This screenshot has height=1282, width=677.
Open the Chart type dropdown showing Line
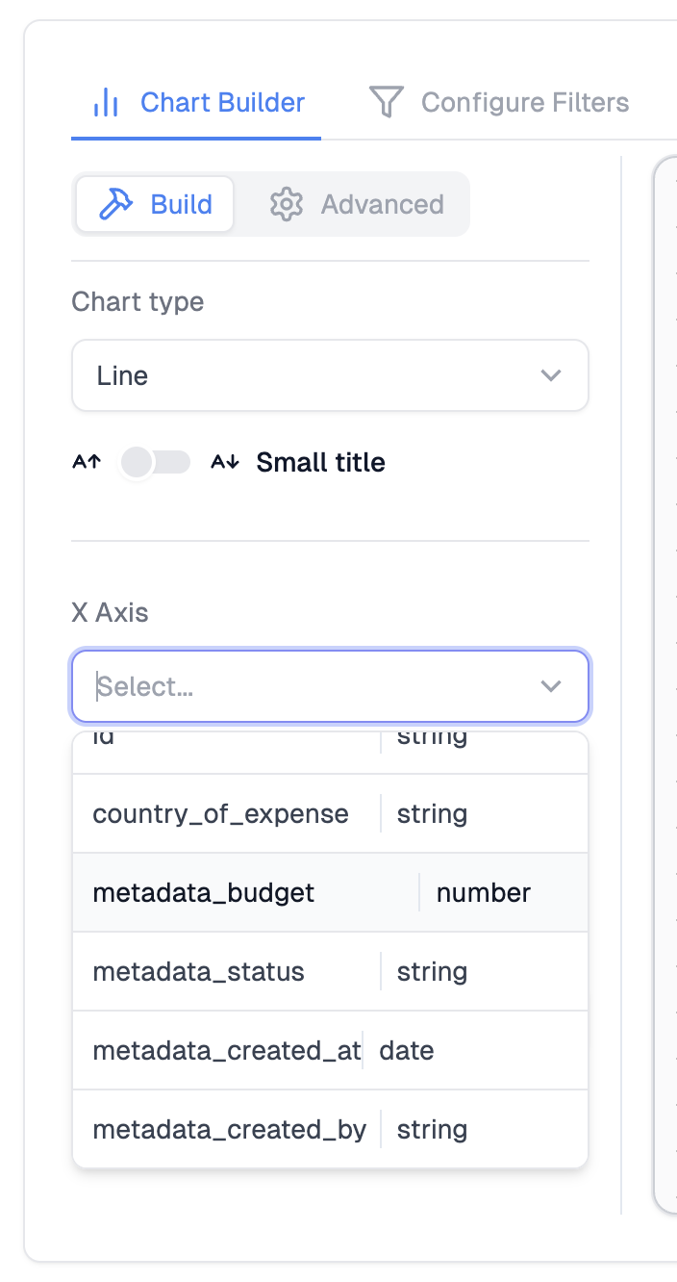coord(330,375)
